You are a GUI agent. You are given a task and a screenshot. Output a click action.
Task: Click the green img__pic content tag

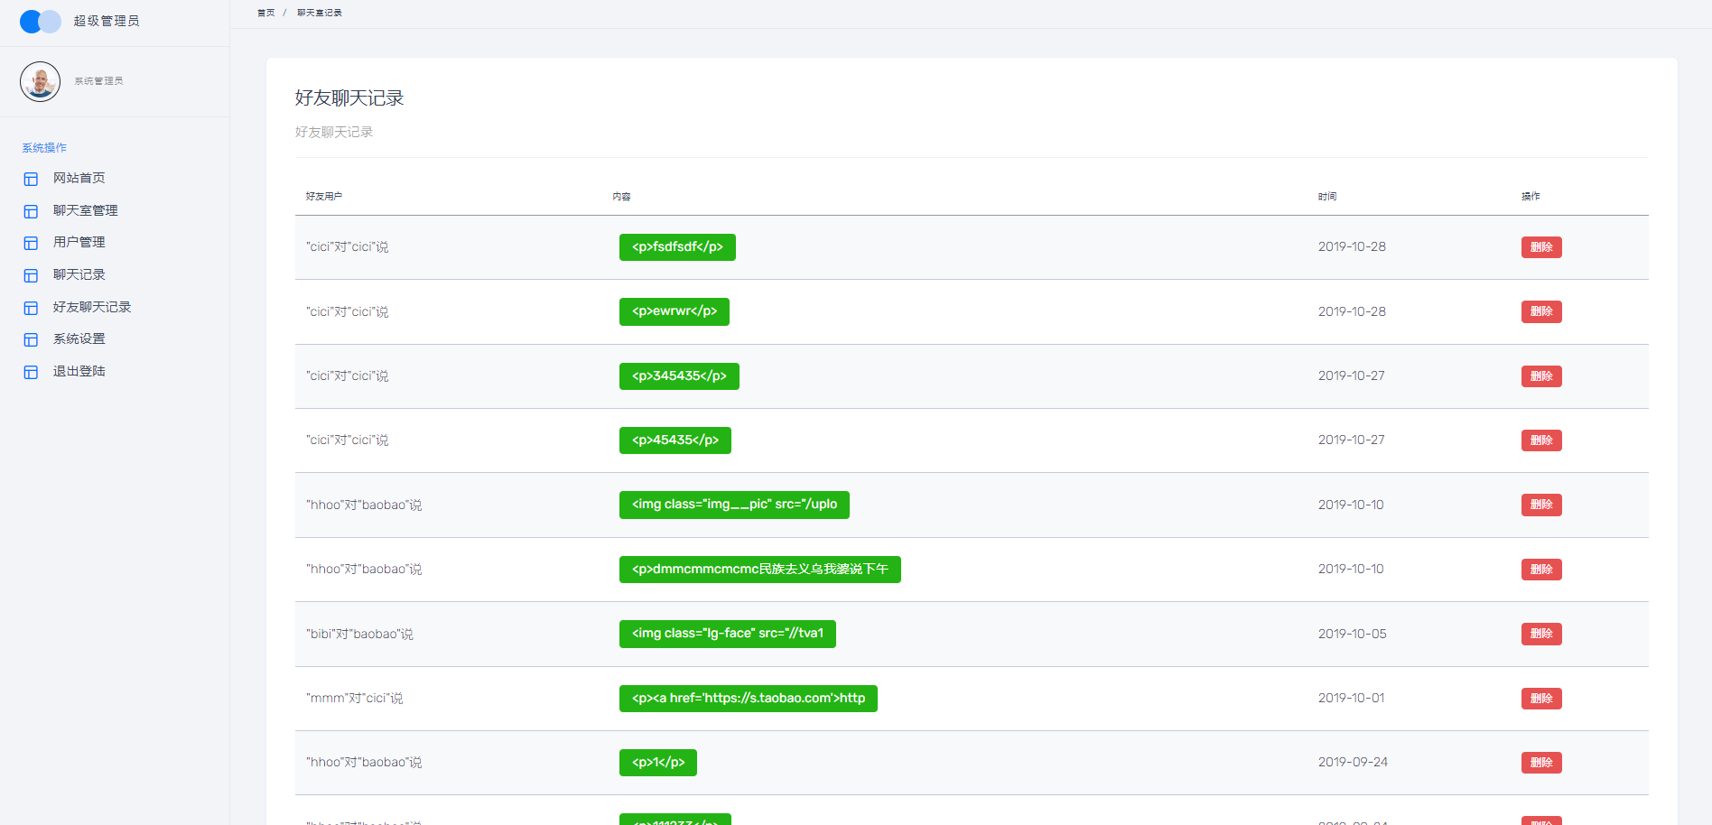point(733,505)
